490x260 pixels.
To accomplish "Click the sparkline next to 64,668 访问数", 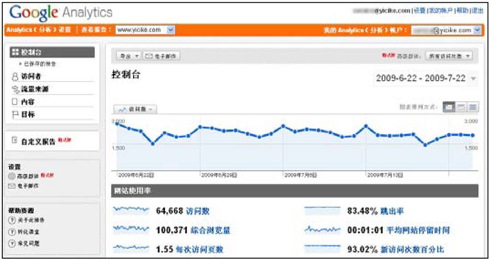I will point(131,210).
